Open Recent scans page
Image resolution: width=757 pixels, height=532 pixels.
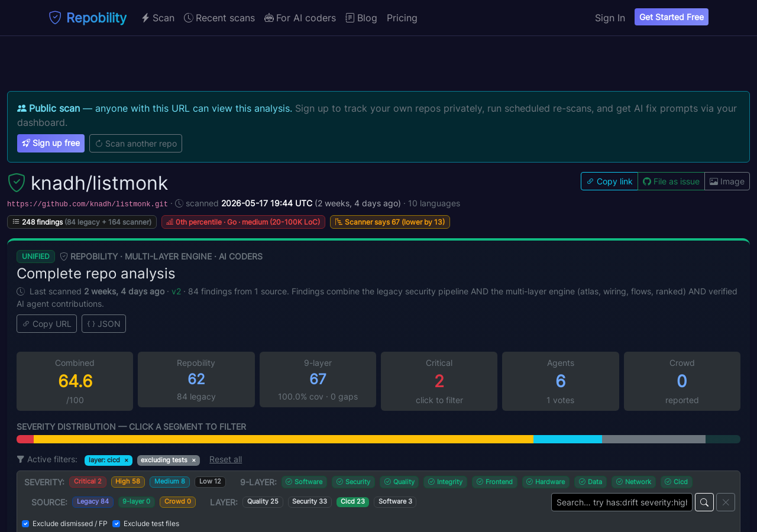click(x=219, y=18)
